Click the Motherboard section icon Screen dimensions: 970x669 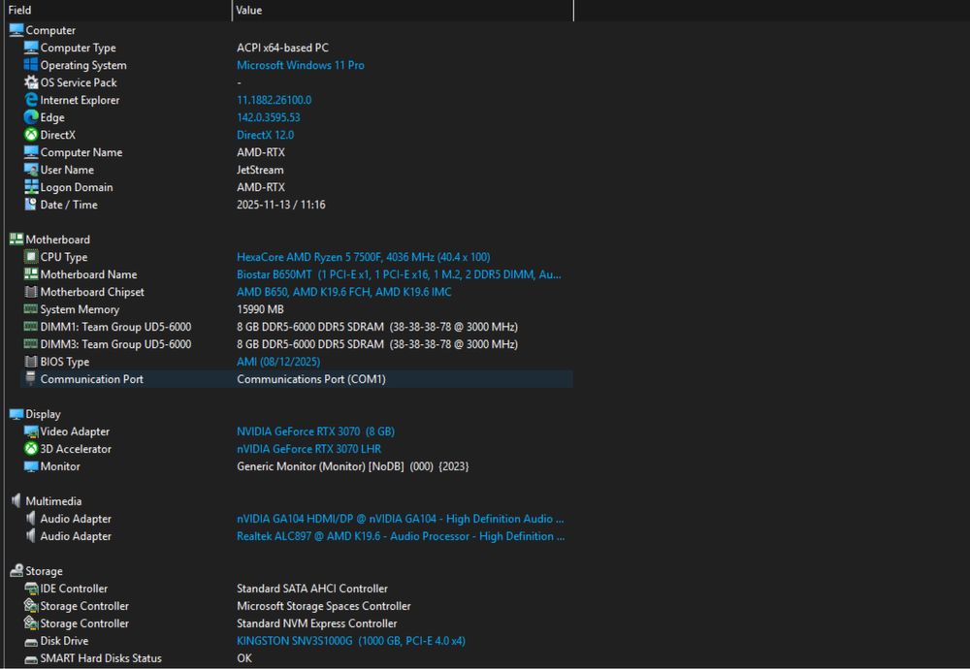pos(16,239)
